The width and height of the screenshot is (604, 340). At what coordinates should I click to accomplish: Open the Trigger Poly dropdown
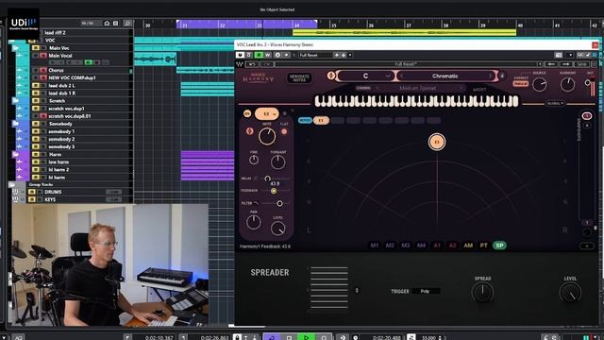click(x=426, y=291)
